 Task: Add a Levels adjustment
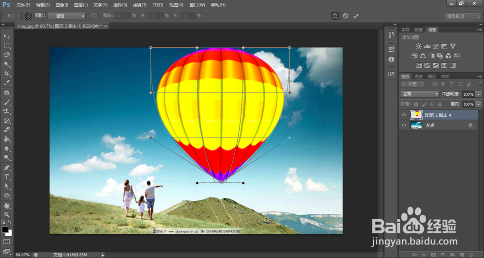[x=427, y=46]
